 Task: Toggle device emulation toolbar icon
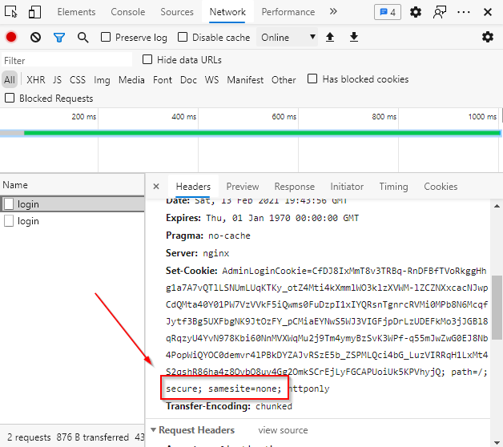(x=34, y=12)
